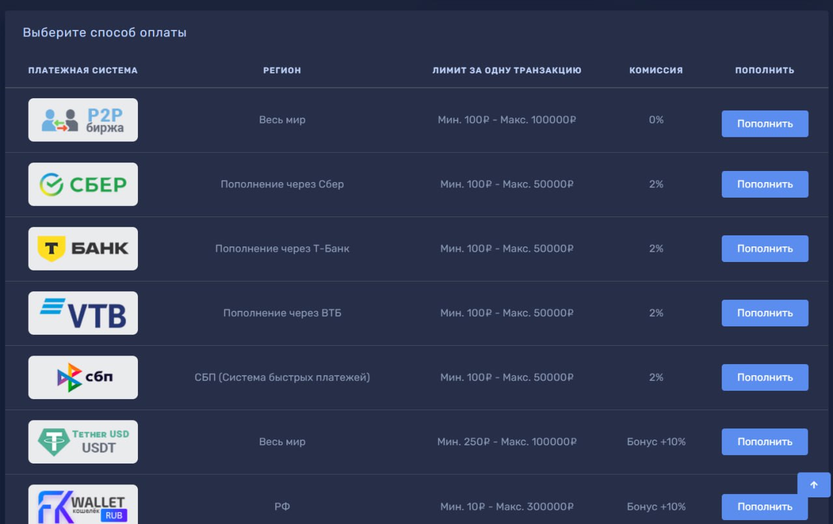Click the VTB bank logo
This screenshot has width=833, height=524.
[x=83, y=313]
